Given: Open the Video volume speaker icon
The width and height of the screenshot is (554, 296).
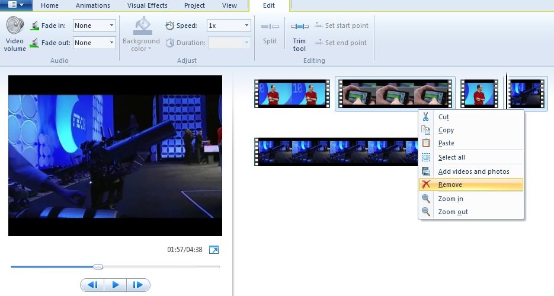Looking at the screenshot, I should coord(15,26).
